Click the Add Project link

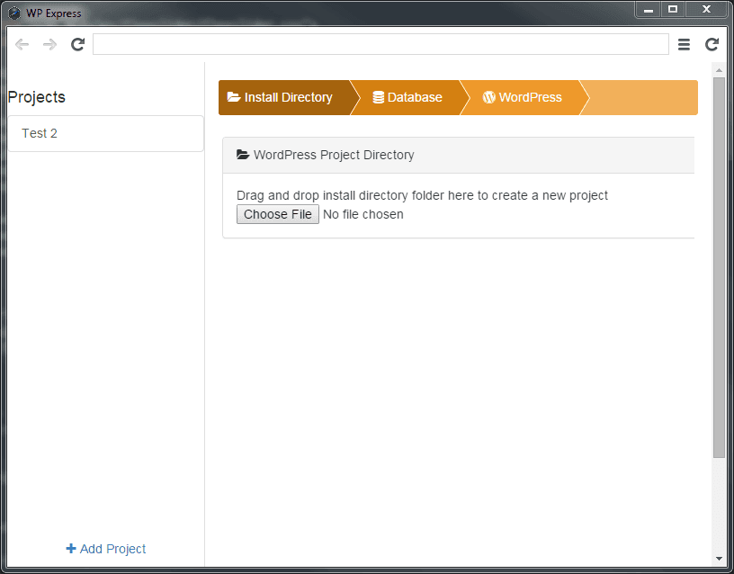[x=106, y=549]
